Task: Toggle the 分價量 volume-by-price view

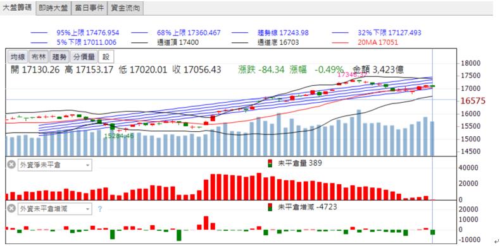Action: [x=84, y=57]
